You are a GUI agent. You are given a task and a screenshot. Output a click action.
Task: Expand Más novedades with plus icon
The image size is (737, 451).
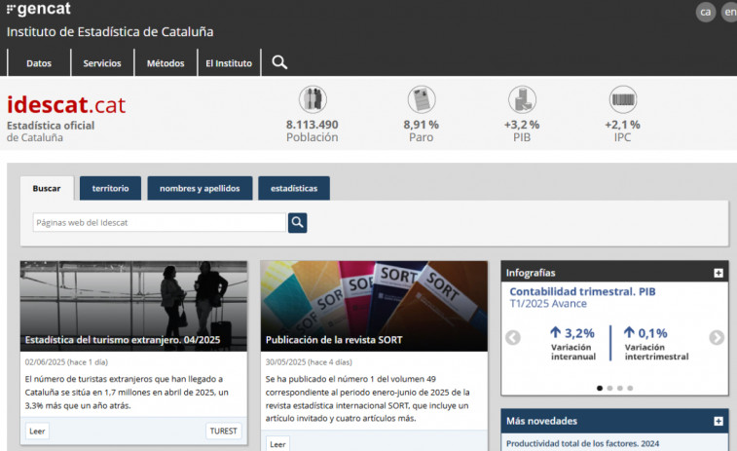(x=719, y=421)
